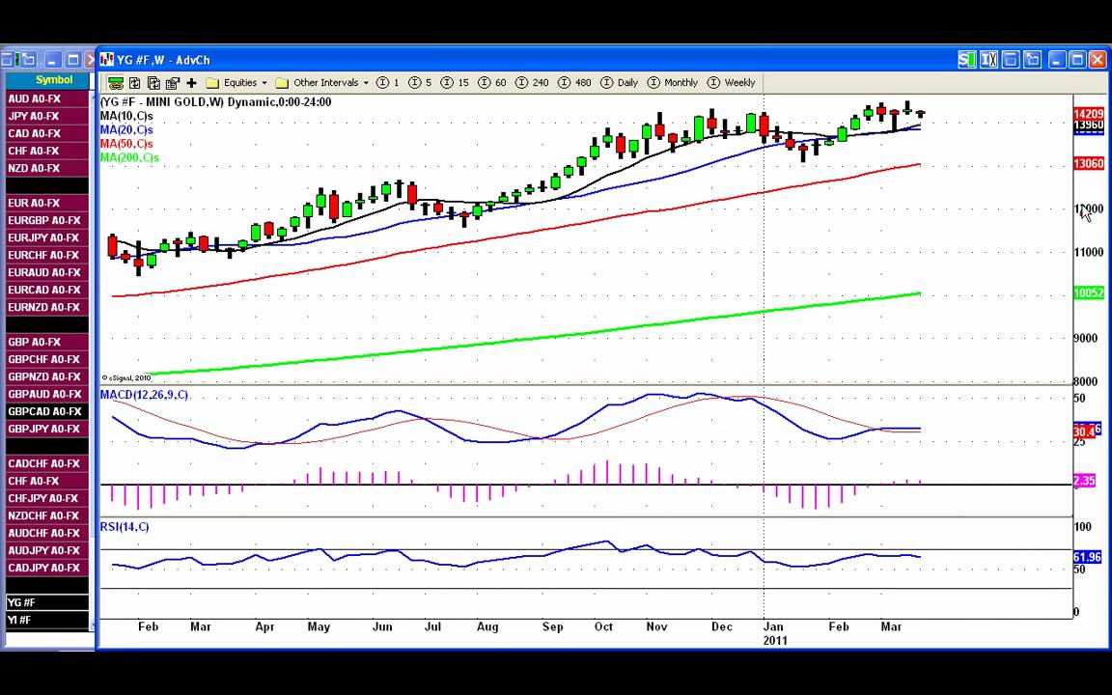Viewport: 1112px width, 695px height.
Task: Click the MACD(12,26,9,C) study label
Action: [x=144, y=394]
